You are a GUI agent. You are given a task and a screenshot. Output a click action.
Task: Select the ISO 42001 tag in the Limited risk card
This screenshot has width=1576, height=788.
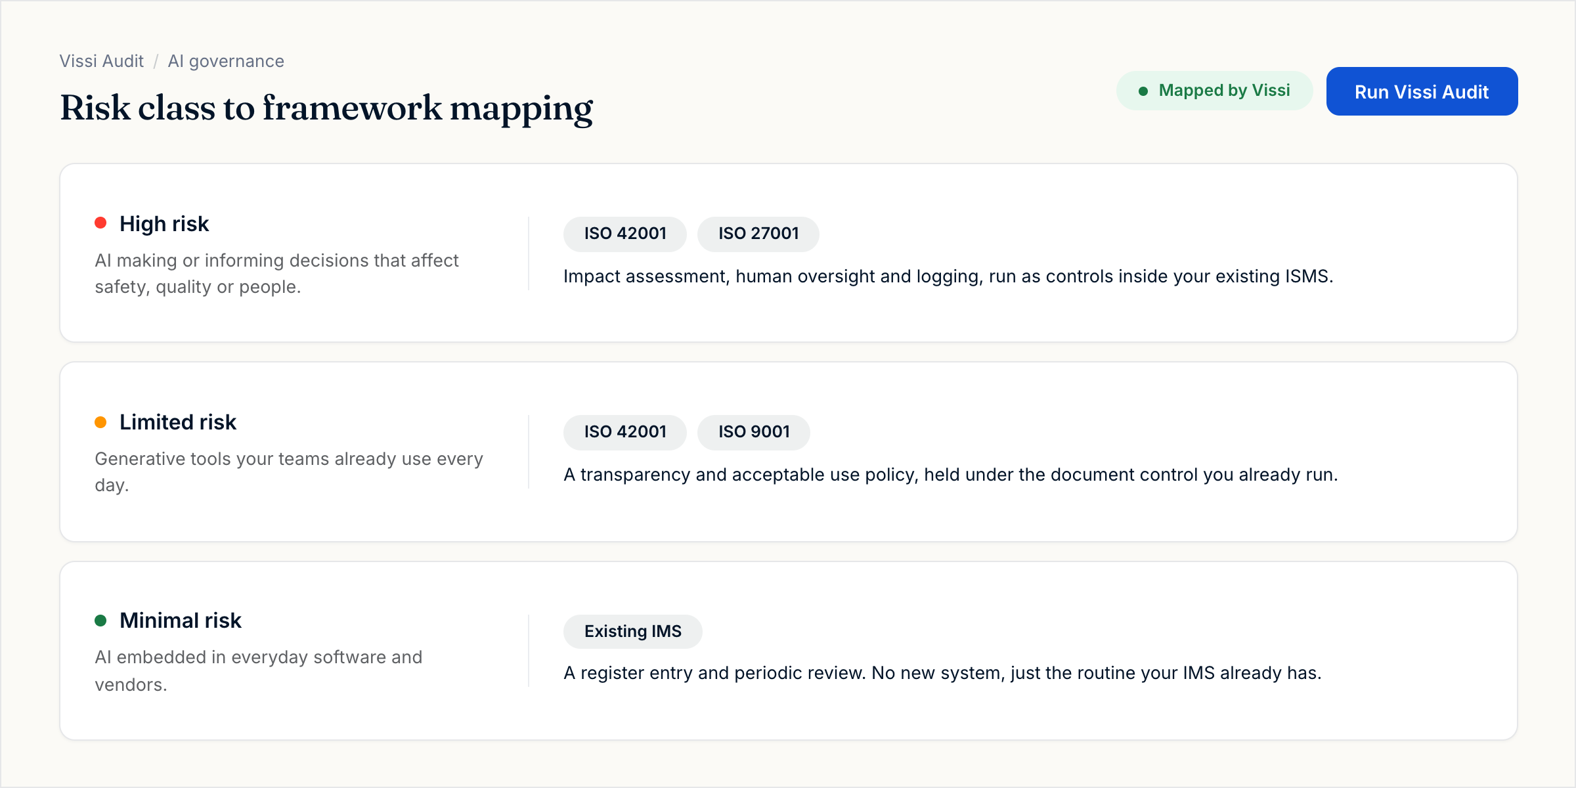pyautogui.click(x=625, y=432)
